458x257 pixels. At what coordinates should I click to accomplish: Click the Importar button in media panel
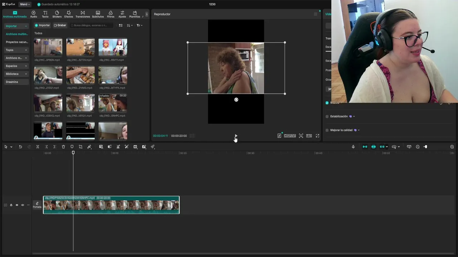(x=42, y=25)
